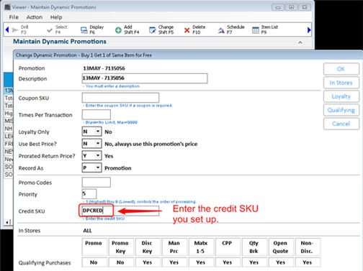The image size is (363, 271).
Task: Click the Coupon SKU input field
Action: (x=120, y=98)
